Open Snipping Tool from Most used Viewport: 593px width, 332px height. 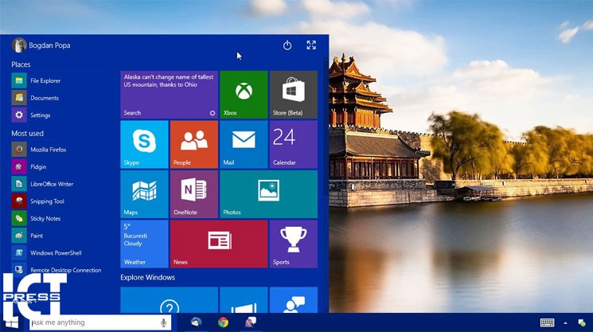click(x=47, y=201)
